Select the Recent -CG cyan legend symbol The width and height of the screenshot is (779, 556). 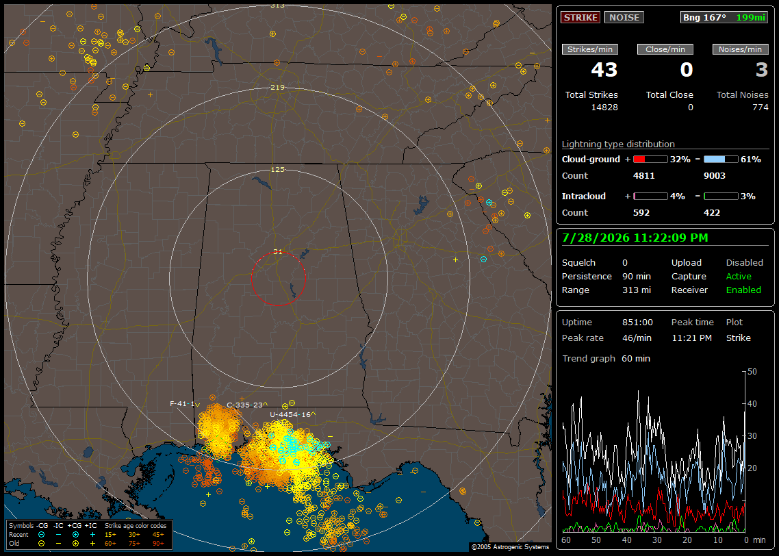pyautogui.click(x=41, y=535)
